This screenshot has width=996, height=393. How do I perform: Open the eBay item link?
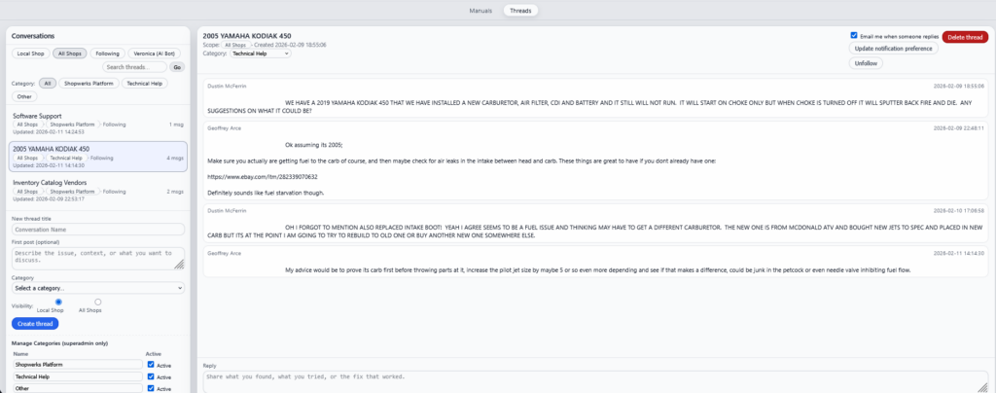tap(263, 176)
